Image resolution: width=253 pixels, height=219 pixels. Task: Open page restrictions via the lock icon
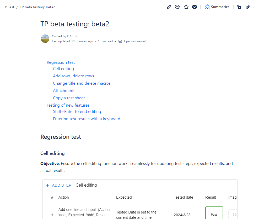click(x=239, y=7)
